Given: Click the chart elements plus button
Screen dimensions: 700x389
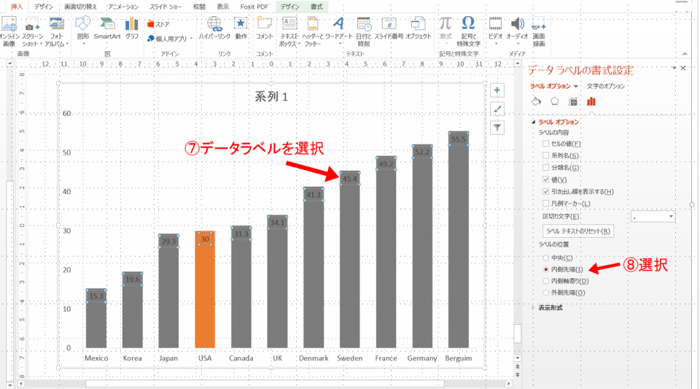Looking at the screenshot, I should pos(497,90).
